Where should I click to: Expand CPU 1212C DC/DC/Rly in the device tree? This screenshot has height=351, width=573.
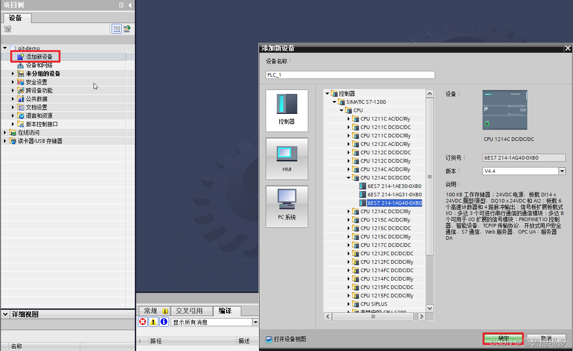[x=349, y=161]
